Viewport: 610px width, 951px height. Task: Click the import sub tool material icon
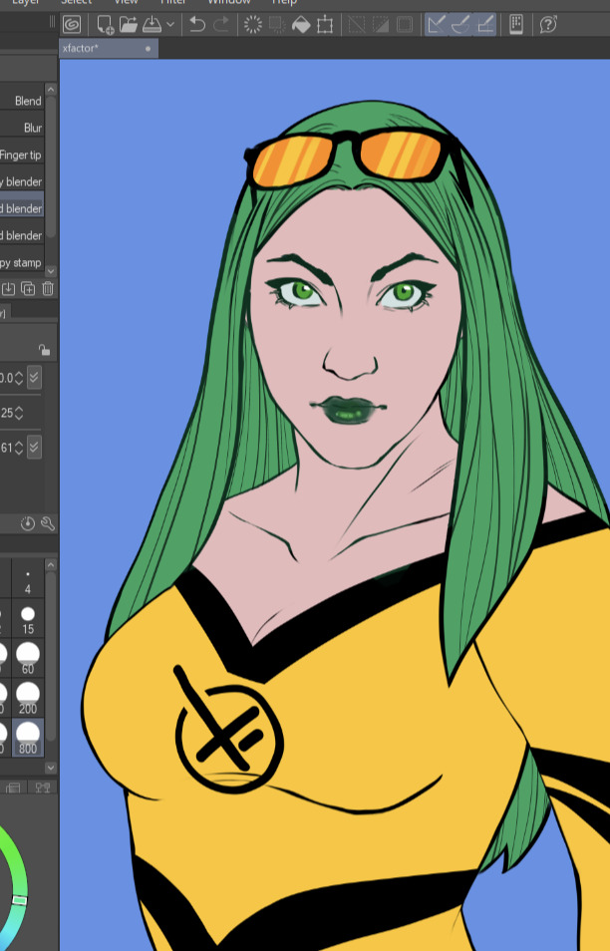click(x=9, y=289)
